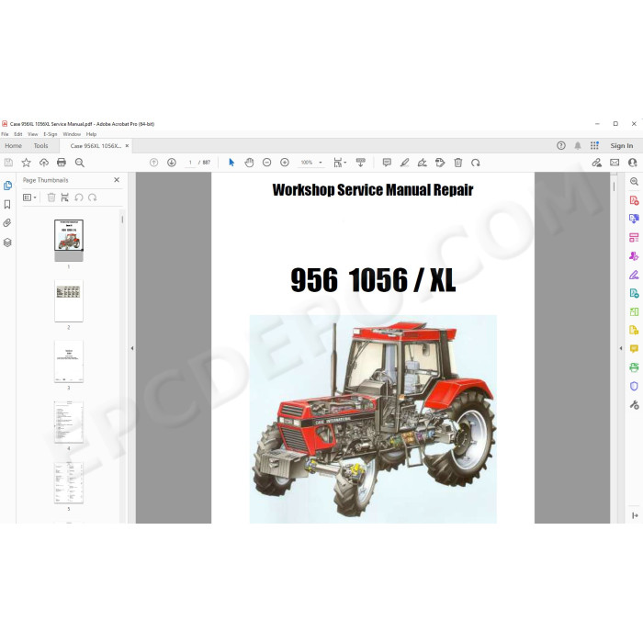Zoom out with the minus icon
The image size is (643, 643).
(x=267, y=163)
